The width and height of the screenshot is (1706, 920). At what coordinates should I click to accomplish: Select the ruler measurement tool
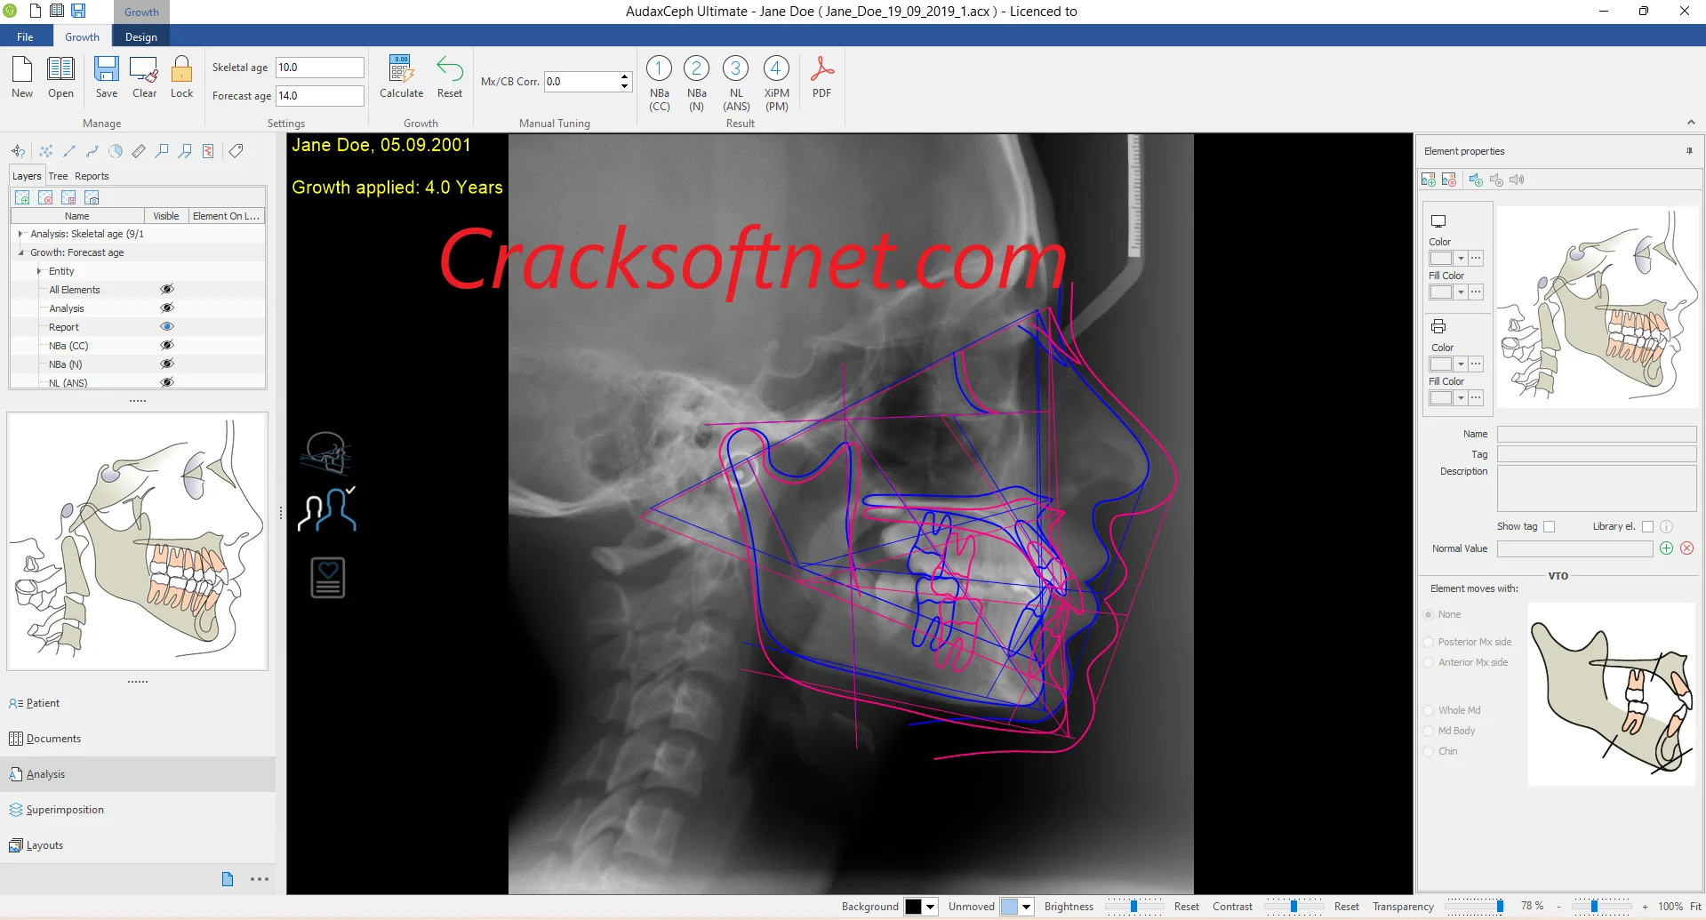(139, 151)
